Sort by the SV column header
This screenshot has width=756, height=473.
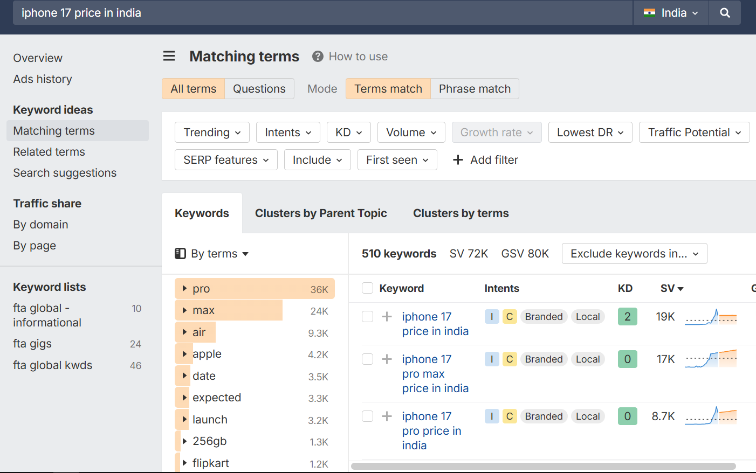[672, 288]
